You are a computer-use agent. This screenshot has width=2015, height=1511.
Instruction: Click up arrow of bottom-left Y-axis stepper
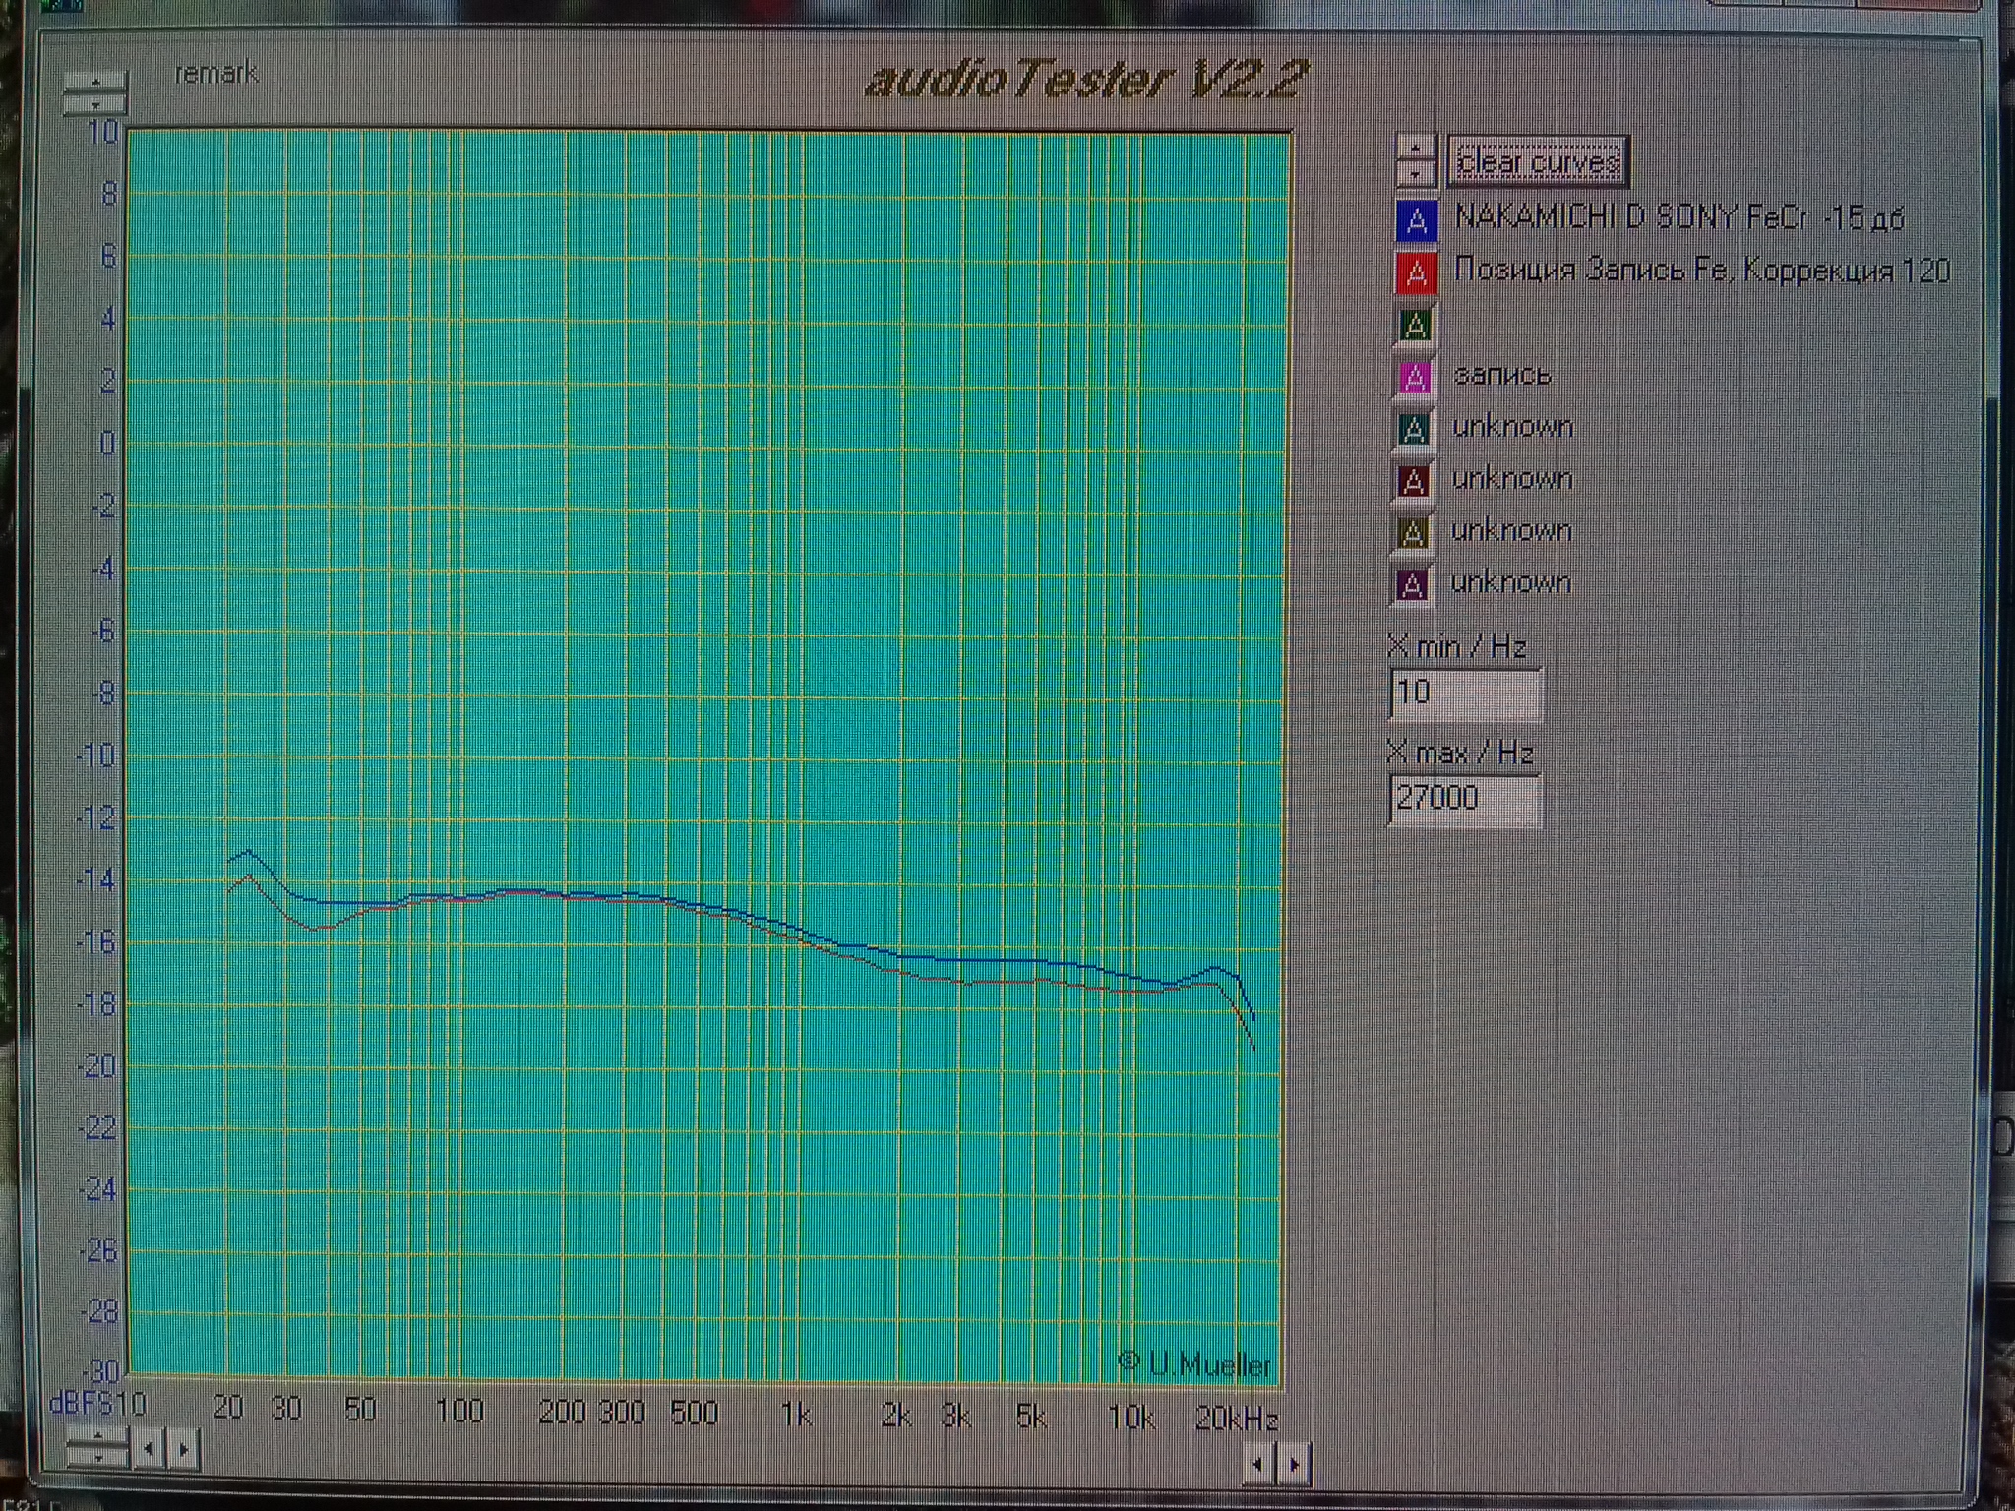pos(97,1437)
